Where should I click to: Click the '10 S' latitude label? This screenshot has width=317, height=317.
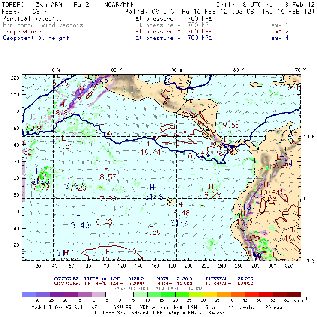point(309,261)
